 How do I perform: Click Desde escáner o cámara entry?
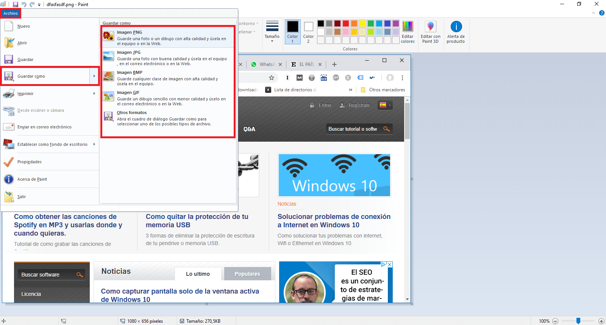[50, 110]
